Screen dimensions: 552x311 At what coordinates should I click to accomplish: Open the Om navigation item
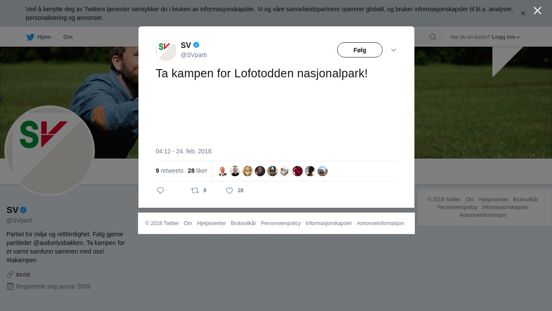pos(68,37)
